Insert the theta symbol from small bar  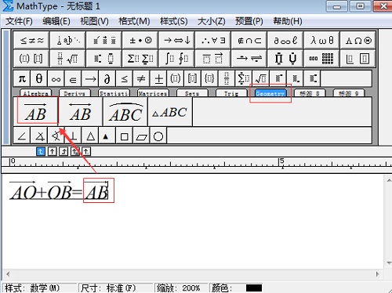[x=39, y=78]
